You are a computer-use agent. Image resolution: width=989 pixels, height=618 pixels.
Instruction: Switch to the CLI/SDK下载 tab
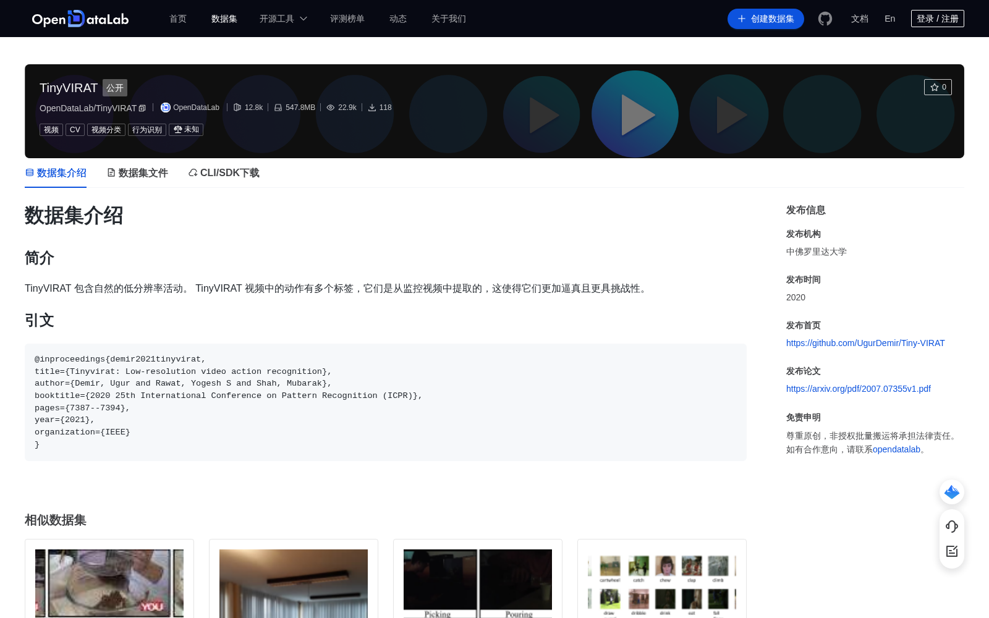[224, 173]
